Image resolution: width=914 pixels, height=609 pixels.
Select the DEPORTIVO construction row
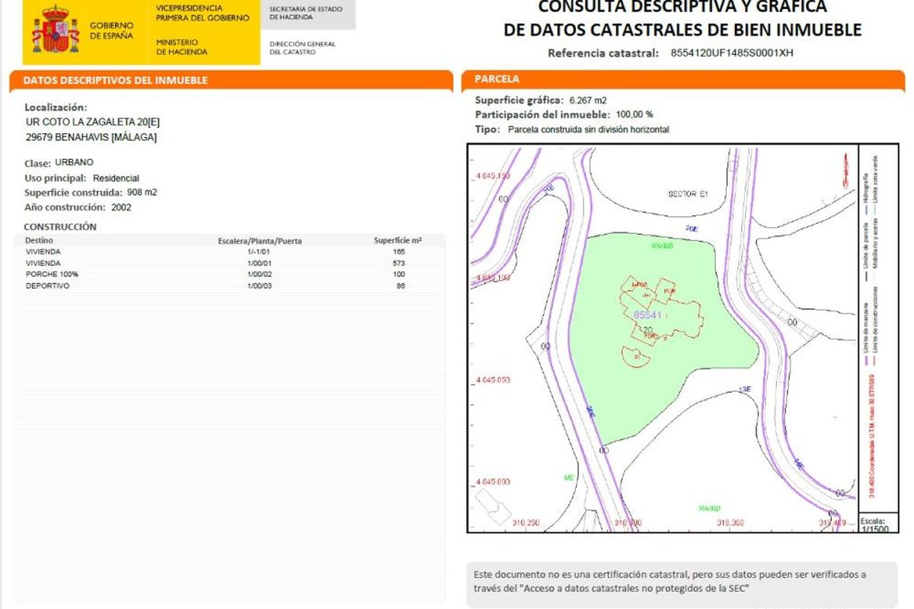pos(48,285)
